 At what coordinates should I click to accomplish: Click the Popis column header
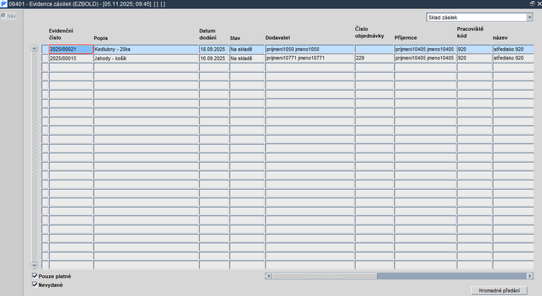click(100, 38)
